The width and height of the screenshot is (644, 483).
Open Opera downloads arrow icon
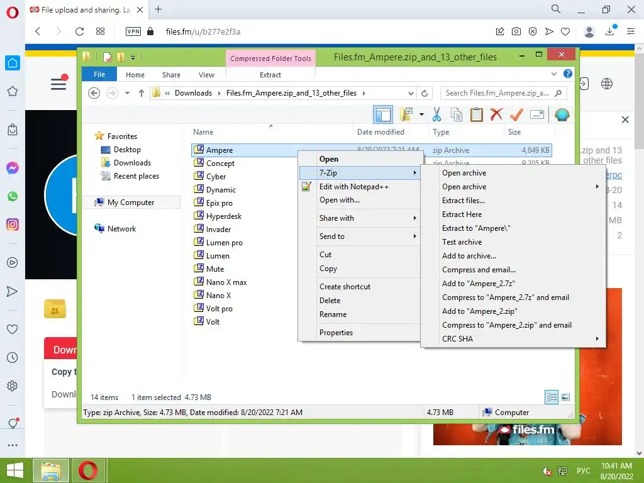point(610,31)
